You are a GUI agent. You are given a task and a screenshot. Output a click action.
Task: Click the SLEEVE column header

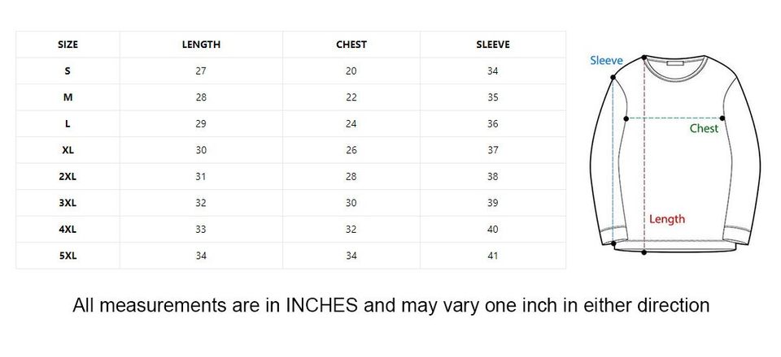pyautogui.click(x=493, y=45)
